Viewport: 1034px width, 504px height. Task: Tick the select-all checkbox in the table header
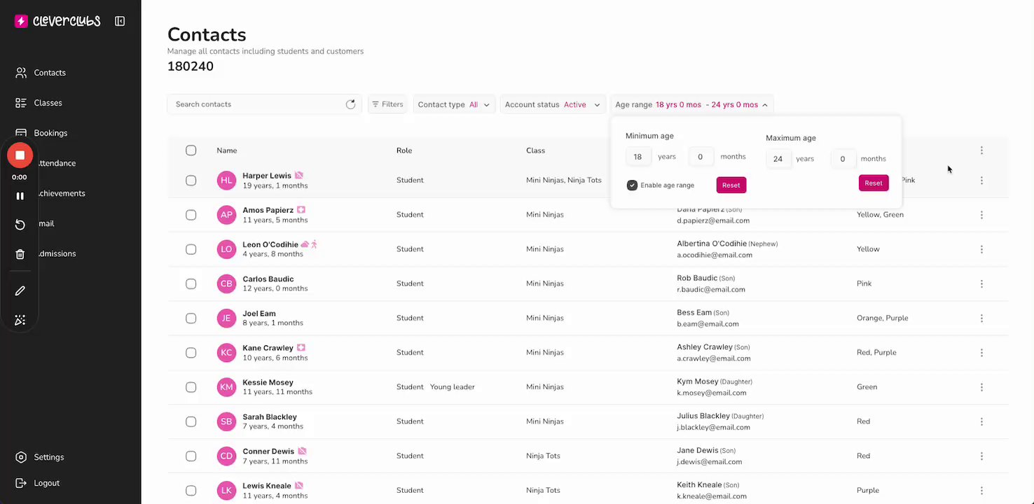coord(191,150)
